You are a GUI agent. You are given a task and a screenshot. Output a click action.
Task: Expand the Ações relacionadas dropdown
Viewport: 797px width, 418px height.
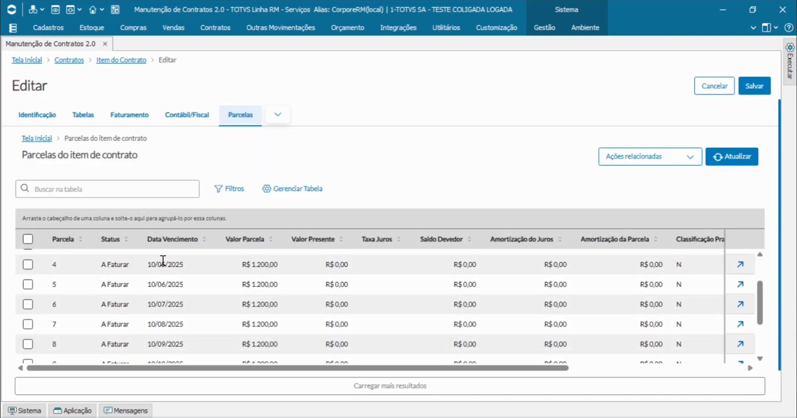[x=650, y=157]
